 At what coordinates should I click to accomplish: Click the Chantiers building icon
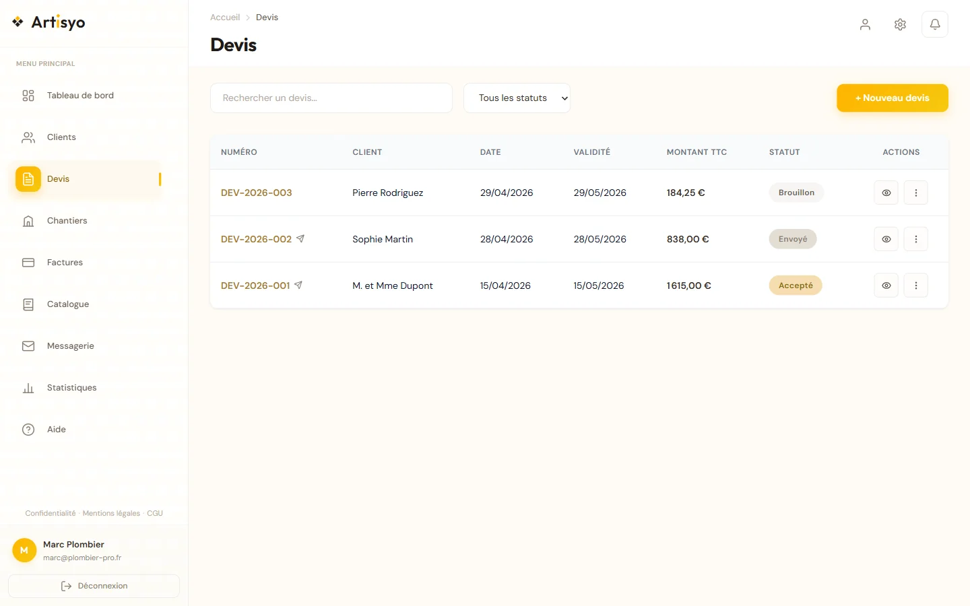coord(28,221)
